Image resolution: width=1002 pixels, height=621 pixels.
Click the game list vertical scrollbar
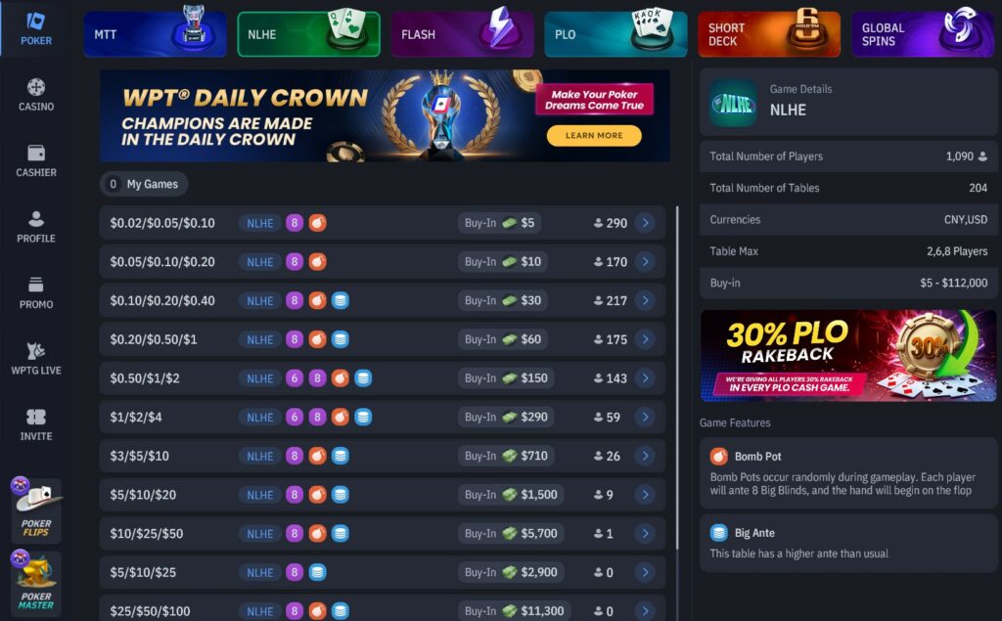point(677,377)
